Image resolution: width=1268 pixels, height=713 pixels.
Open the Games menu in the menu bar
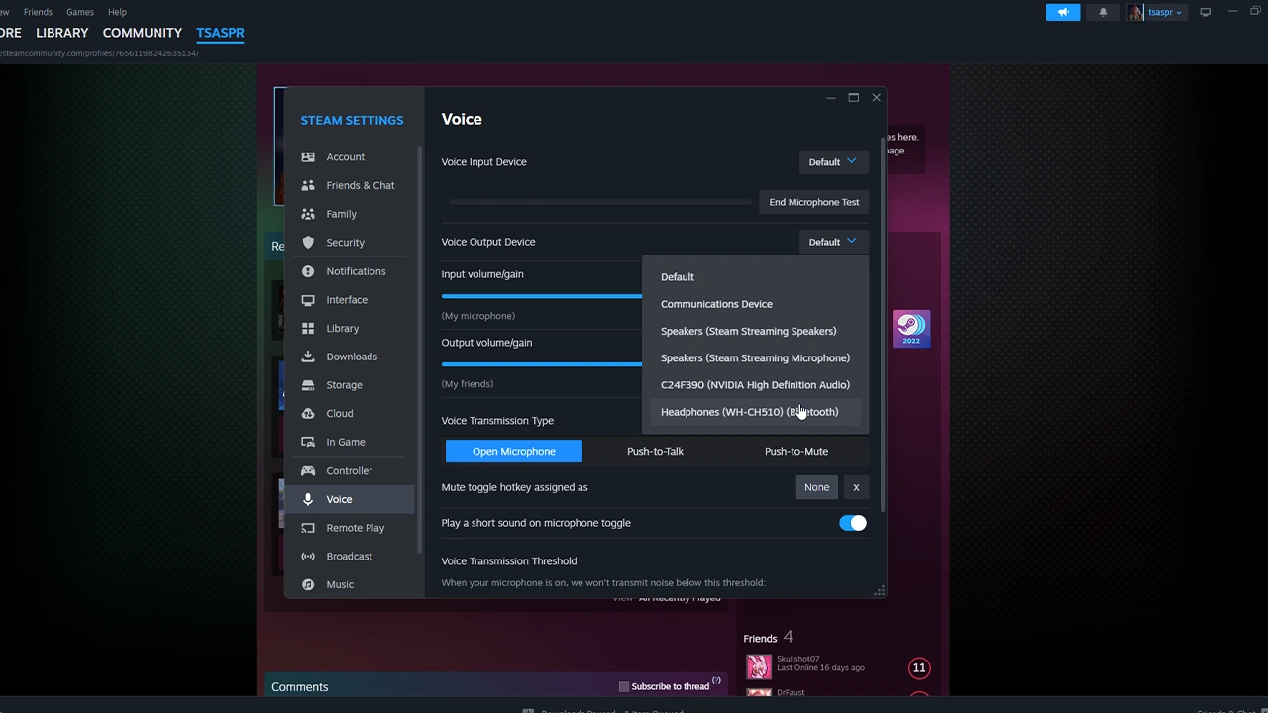pyautogui.click(x=80, y=12)
